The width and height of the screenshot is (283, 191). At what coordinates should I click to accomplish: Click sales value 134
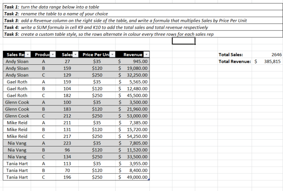tap(67, 157)
